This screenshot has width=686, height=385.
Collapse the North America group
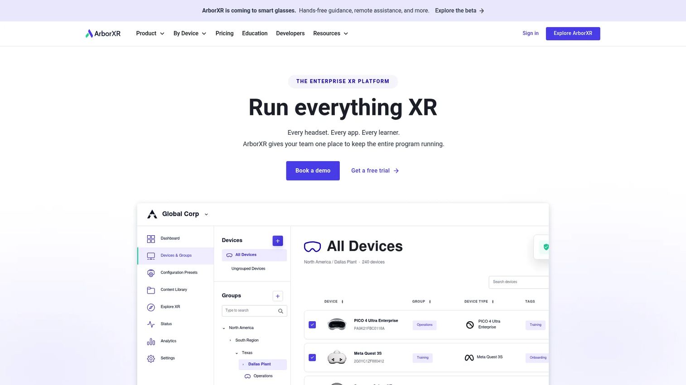pyautogui.click(x=224, y=328)
